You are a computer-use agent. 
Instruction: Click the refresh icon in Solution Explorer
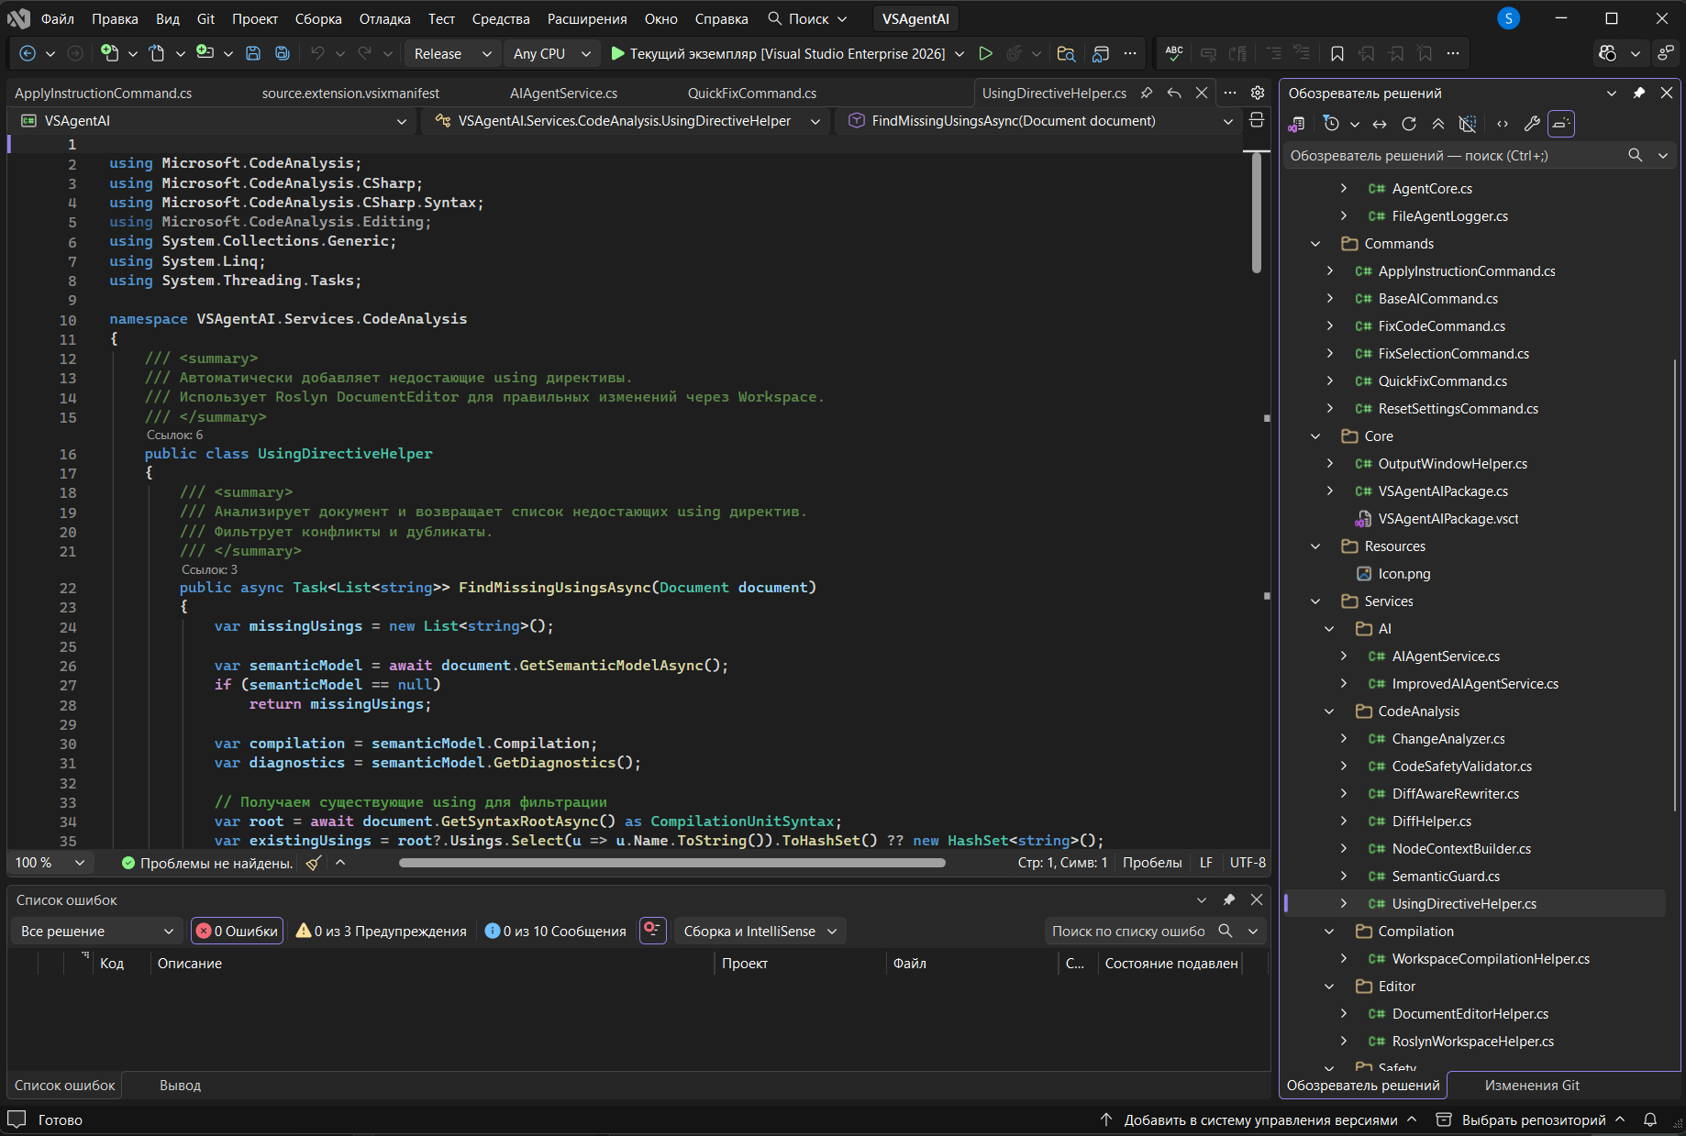(x=1409, y=124)
